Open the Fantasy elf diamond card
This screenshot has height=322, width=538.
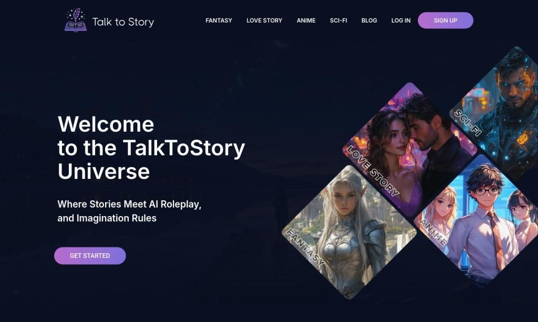coord(349,232)
